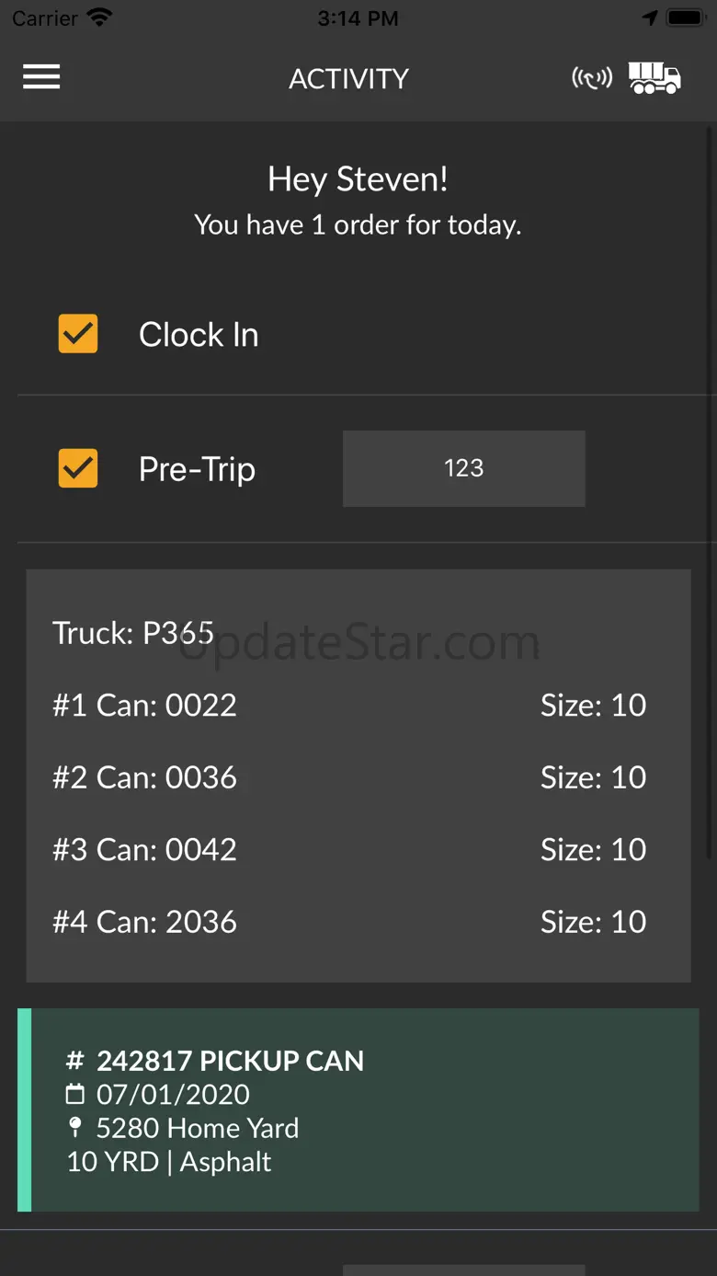The width and height of the screenshot is (717, 1276).
Task: Tap the Wi-Fi status icon
Action: click(99, 17)
